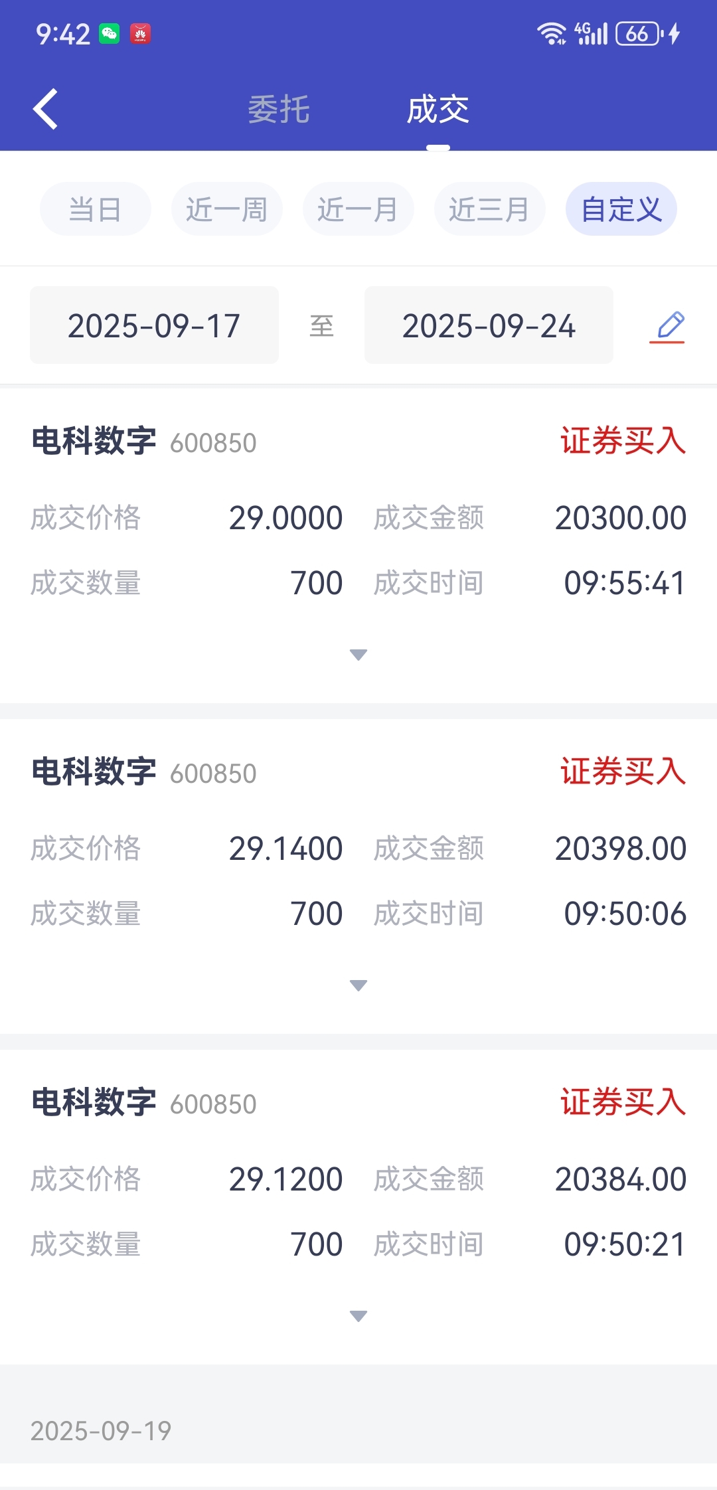
Task: Open end date field 2025-09-24
Action: point(489,325)
